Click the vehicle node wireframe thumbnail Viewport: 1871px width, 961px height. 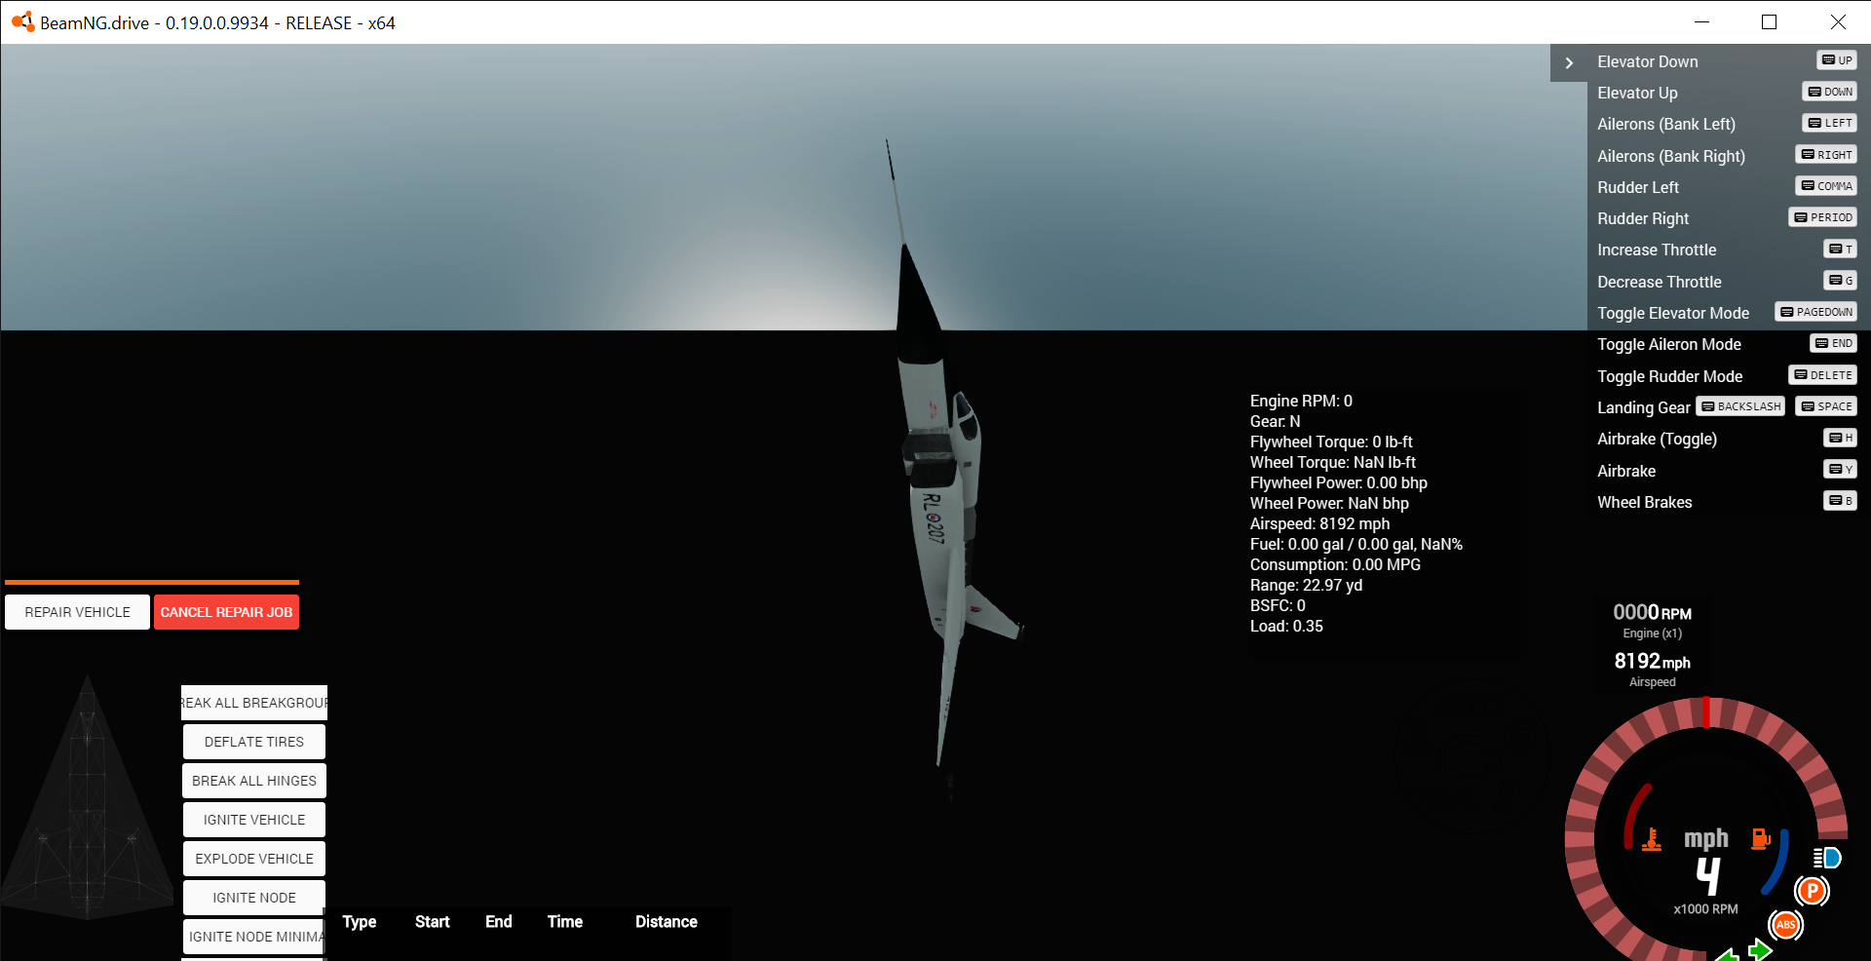(x=88, y=797)
